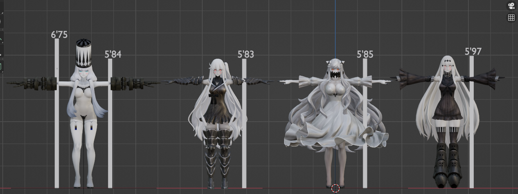Select the 5'84 height label
Viewport: 518px width, 194px height.
[113, 54]
